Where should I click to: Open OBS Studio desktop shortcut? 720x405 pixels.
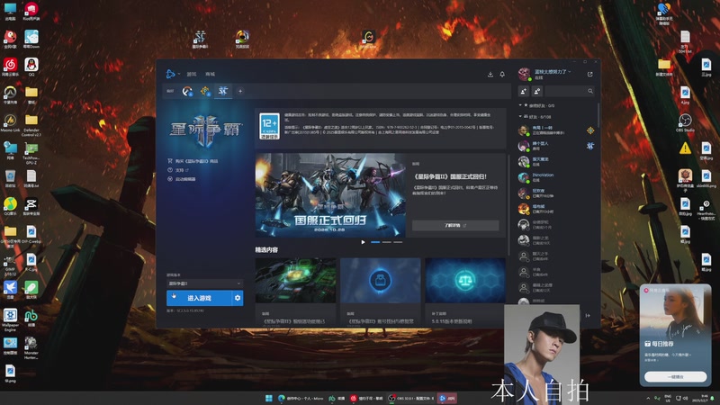point(685,122)
